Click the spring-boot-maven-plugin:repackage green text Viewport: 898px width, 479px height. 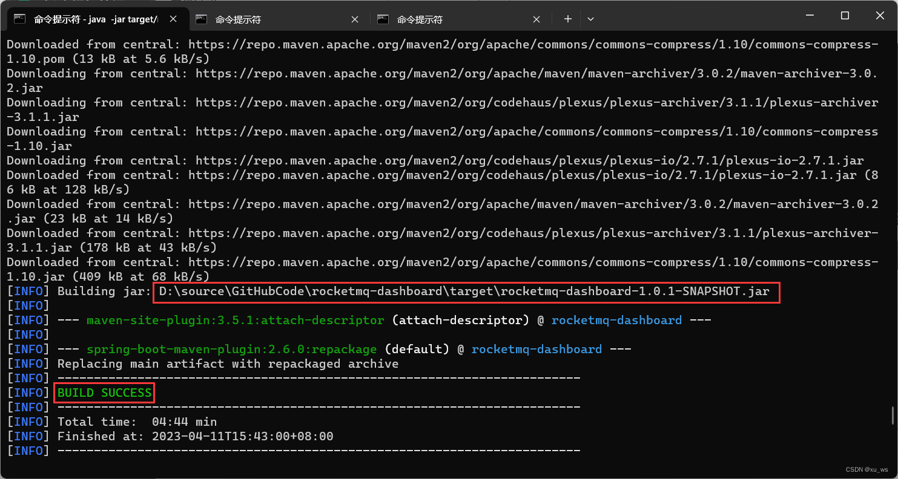click(x=232, y=349)
